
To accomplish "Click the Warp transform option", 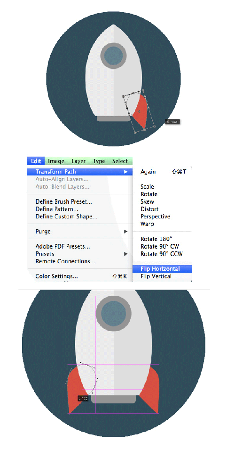I will pyautogui.click(x=147, y=224).
